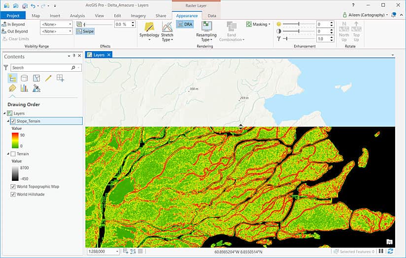
Task: Click the search magnifier in Contents
Action: (x=73, y=68)
